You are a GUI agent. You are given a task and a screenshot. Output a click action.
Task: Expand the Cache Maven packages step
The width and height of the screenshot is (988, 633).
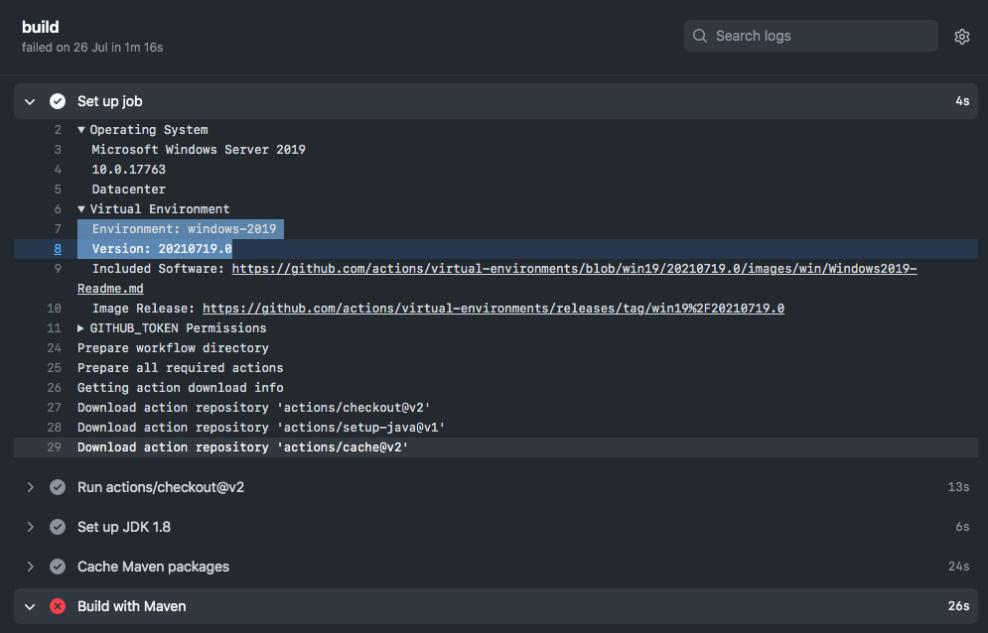click(30, 567)
